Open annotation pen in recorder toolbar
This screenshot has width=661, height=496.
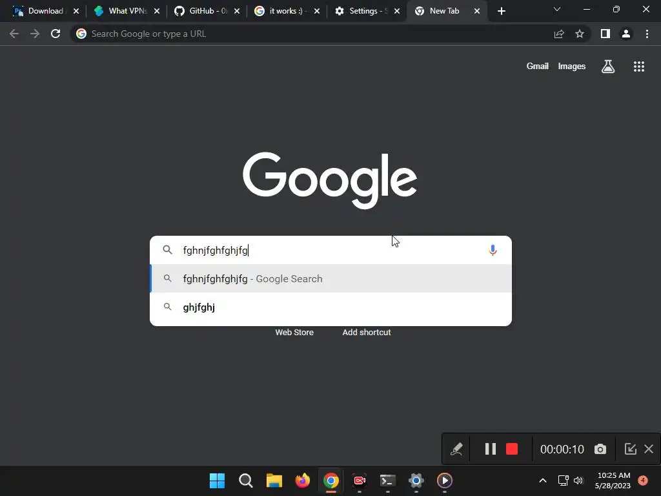pyautogui.click(x=456, y=449)
